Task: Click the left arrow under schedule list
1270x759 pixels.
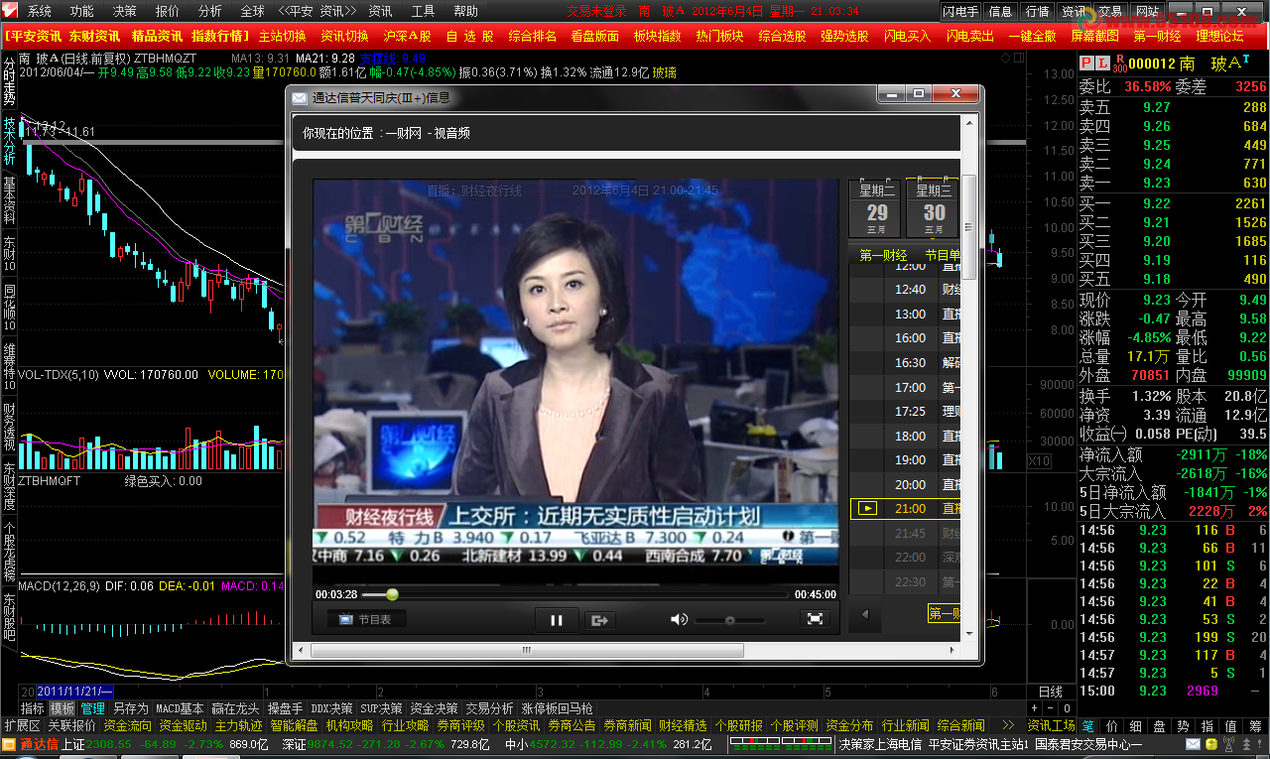Action: [864, 614]
